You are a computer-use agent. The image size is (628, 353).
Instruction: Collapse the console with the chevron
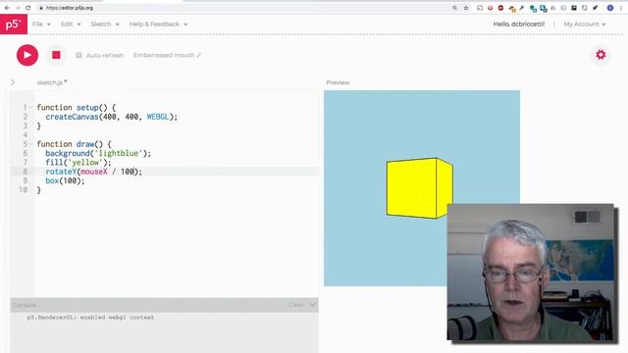[x=312, y=305]
